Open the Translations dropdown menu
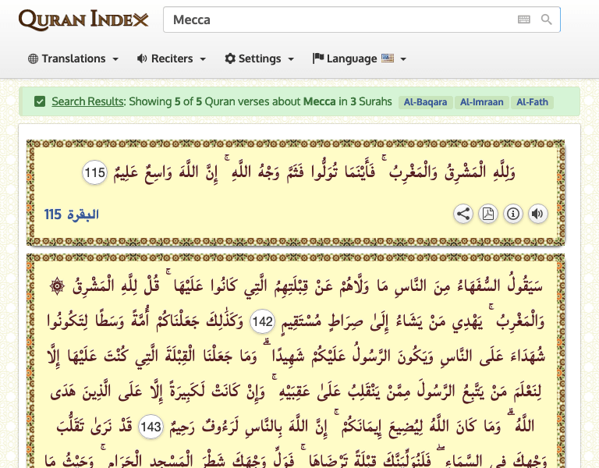 pyautogui.click(x=73, y=58)
